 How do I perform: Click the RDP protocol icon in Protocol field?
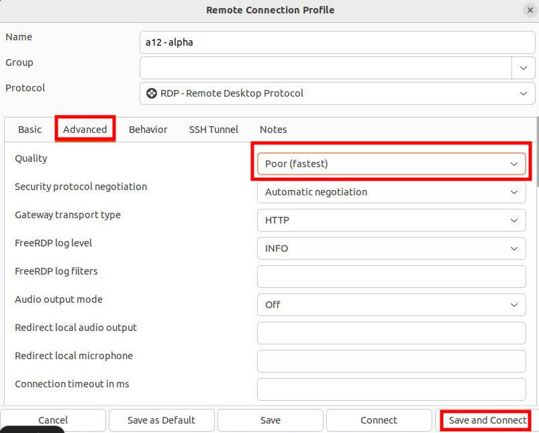tap(152, 93)
